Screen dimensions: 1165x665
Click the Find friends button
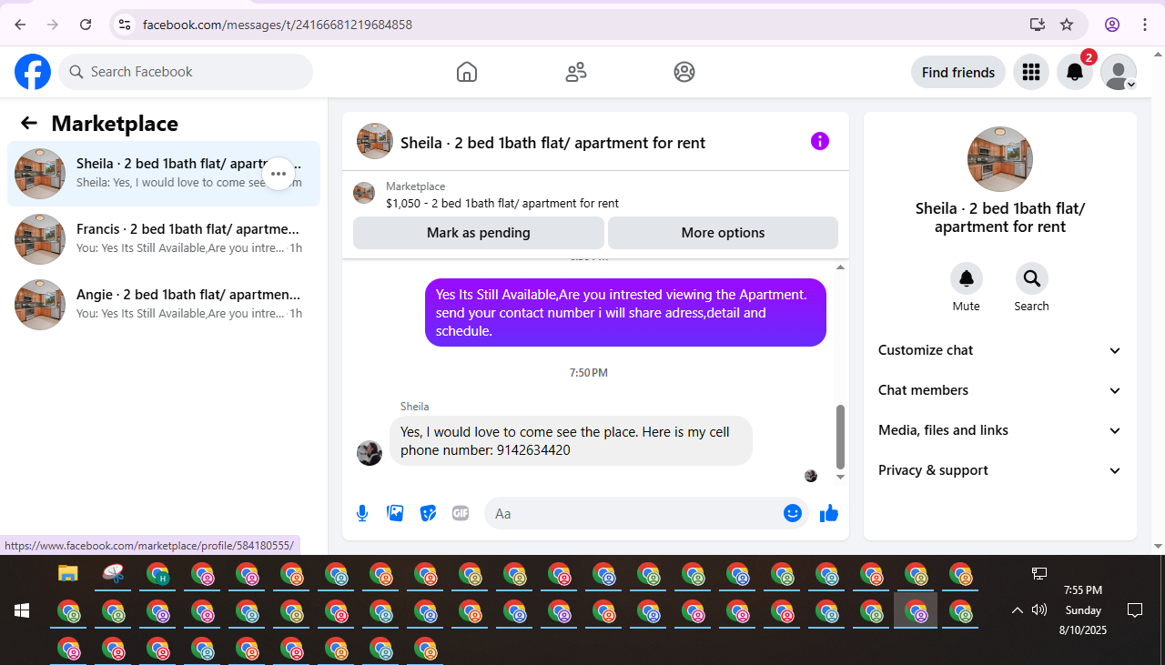point(958,72)
